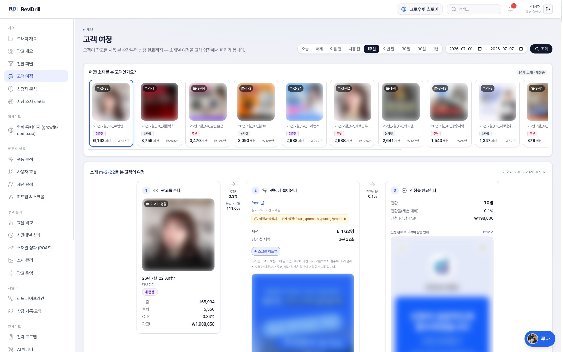The height and width of the screenshot is (352, 563).
Task: Select the 이번 달 date range
Action: point(389,49)
